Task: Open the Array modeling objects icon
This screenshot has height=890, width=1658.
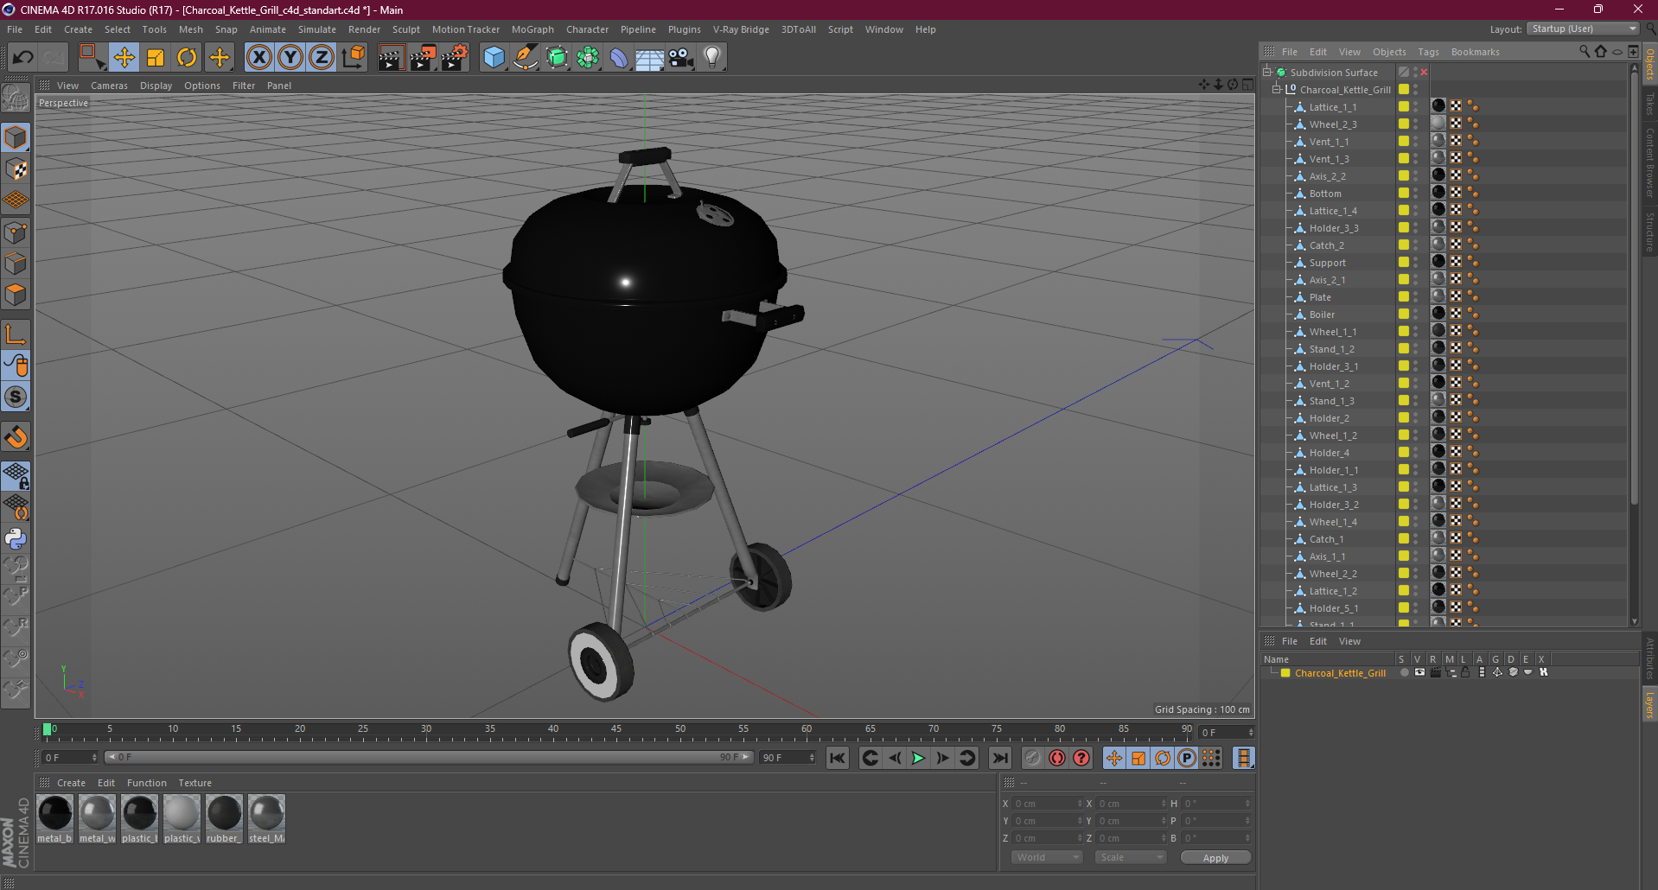Action: [588, 57]
